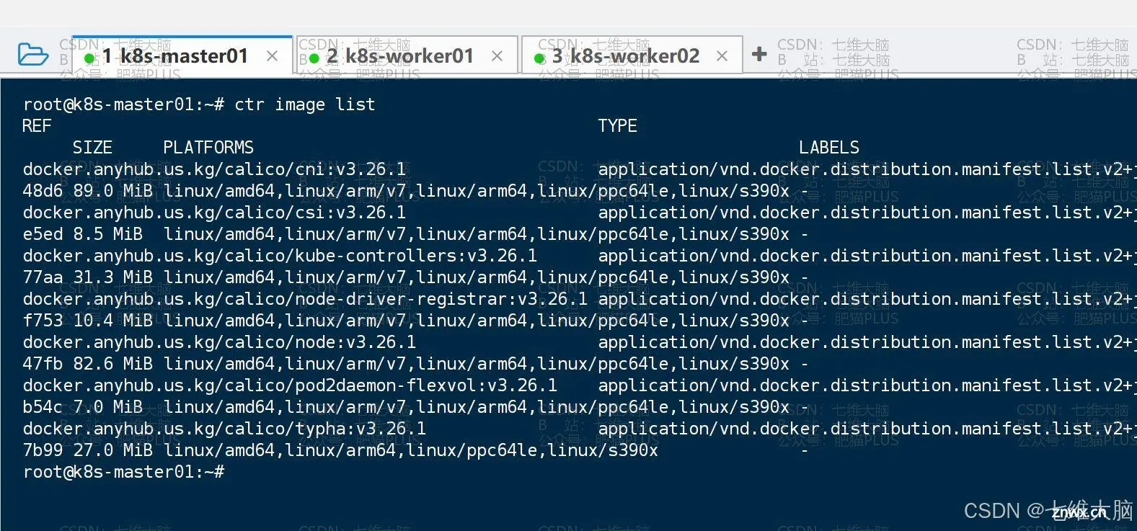1137x531 pixels.
Task: Close the k8s-master01 tab
Action: [273, 55]
